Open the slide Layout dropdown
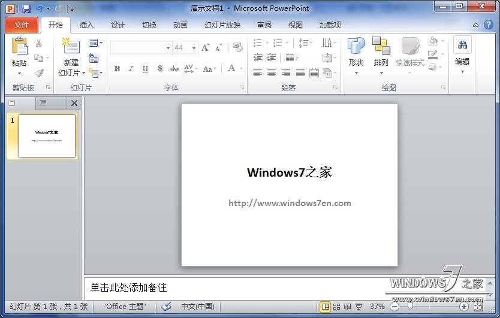Screen dimensions: 500x318 (x=95, y=43)
